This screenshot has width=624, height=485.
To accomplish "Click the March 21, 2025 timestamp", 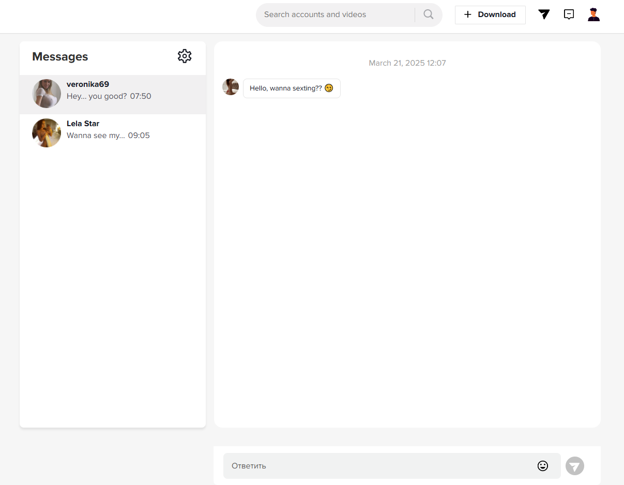I will click(x=407, y=63).
